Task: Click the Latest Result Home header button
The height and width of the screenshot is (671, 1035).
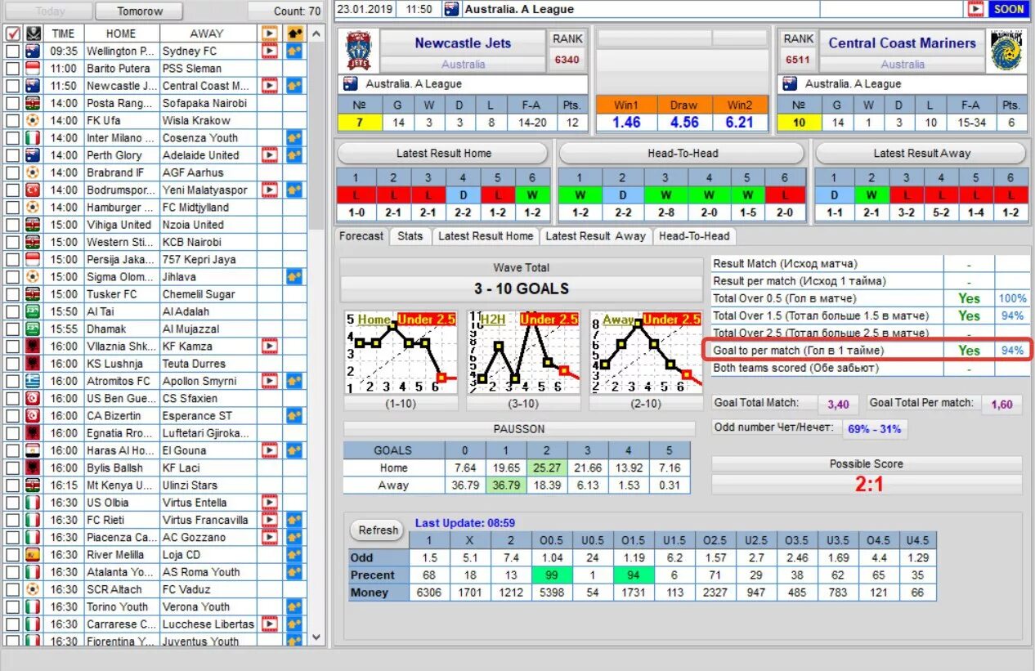Action: pyautogui.click(x=443, y=153)
